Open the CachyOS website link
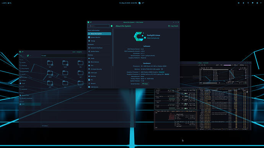 [153, 38]
